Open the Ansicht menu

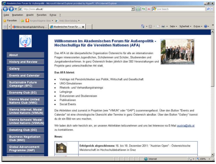pos(30,15)
